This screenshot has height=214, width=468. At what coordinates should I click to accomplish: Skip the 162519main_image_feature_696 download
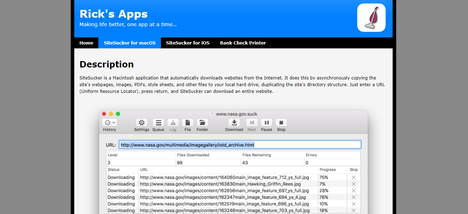(x=353, y=204)
